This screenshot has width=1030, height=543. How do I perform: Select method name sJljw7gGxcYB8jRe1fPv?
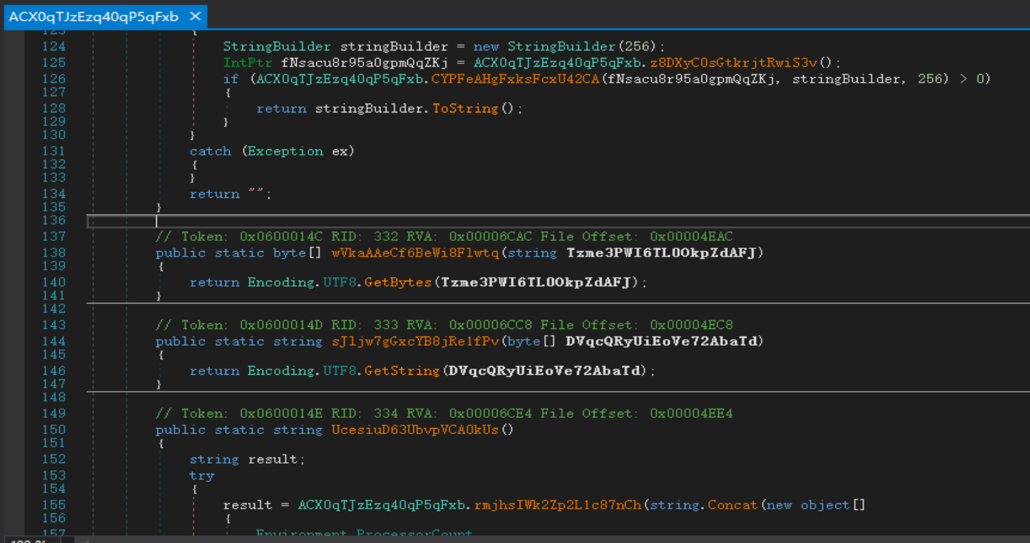tap(415, 341)
